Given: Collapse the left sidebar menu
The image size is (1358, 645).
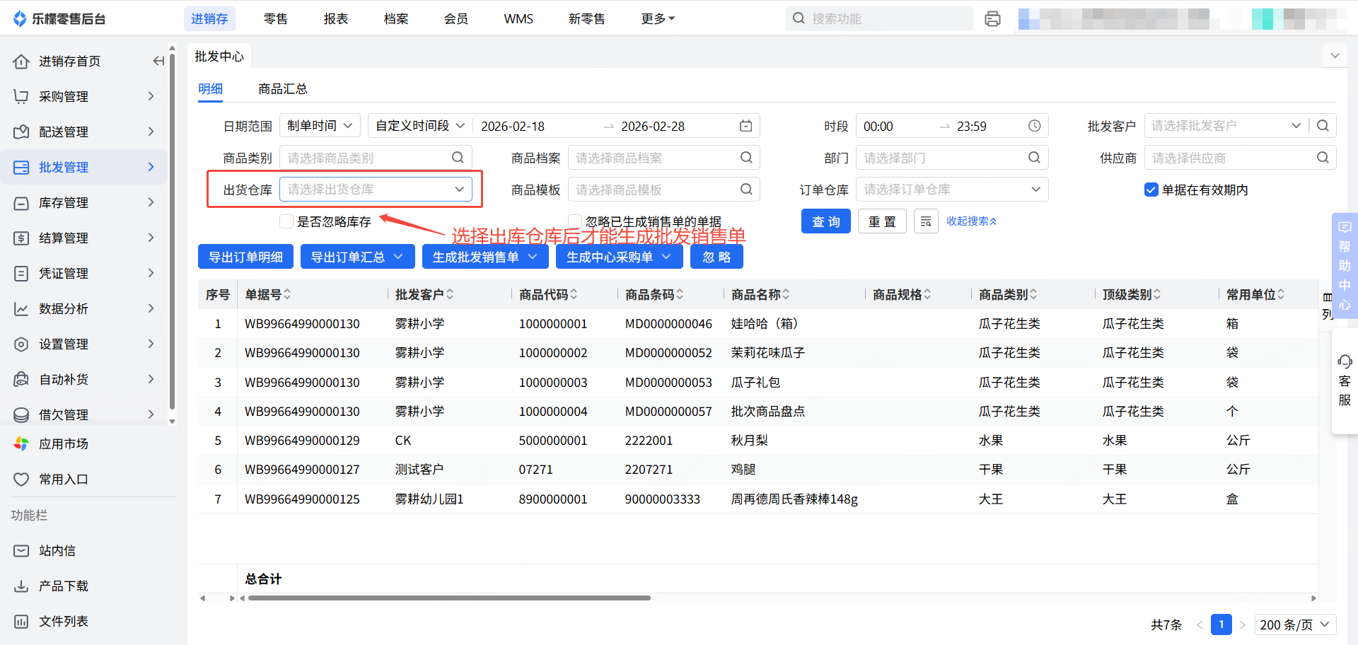Looking at the screenshot, I should (158, 62).
